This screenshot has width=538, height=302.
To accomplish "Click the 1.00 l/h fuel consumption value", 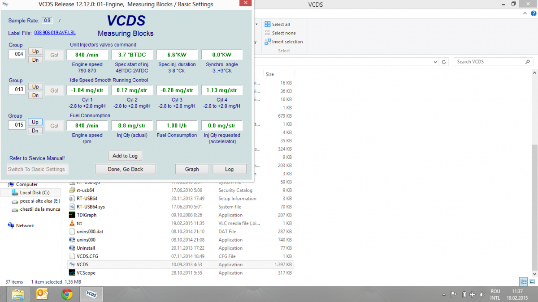I will [177, 126].
